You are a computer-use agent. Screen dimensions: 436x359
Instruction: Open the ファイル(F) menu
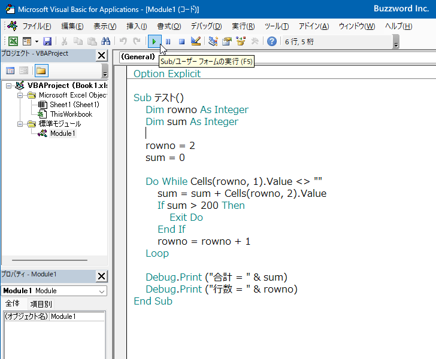point(37,26)
